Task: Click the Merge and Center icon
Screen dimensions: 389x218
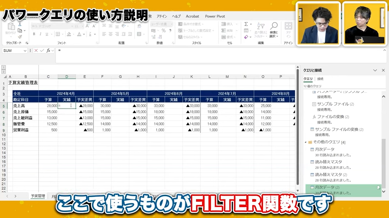Action: [x=139, y=34]
